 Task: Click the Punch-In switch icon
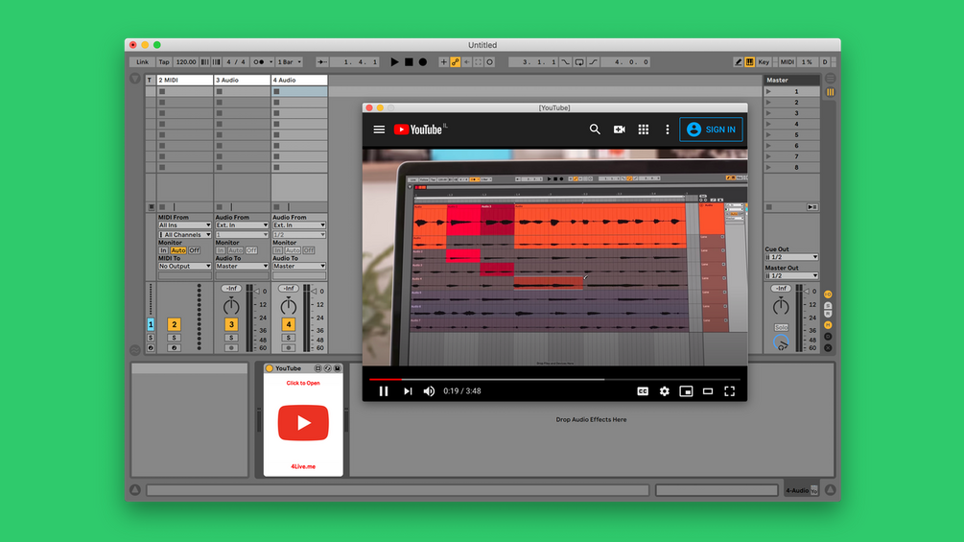566,62
